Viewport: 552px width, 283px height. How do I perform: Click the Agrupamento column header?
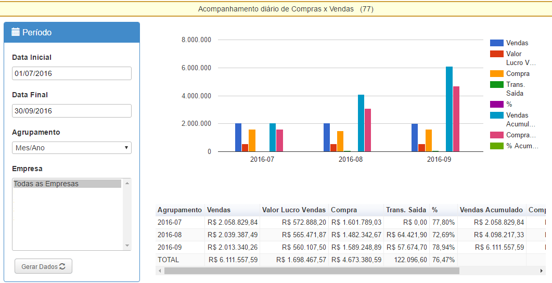(x=179, y=210)
